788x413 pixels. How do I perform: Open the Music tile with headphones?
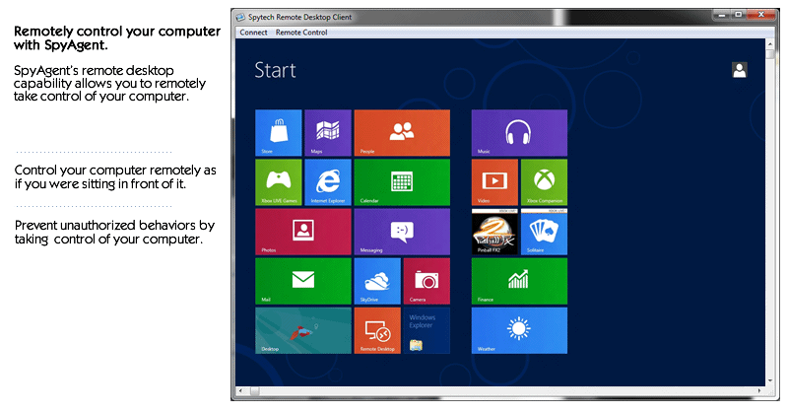click(519, 133)
